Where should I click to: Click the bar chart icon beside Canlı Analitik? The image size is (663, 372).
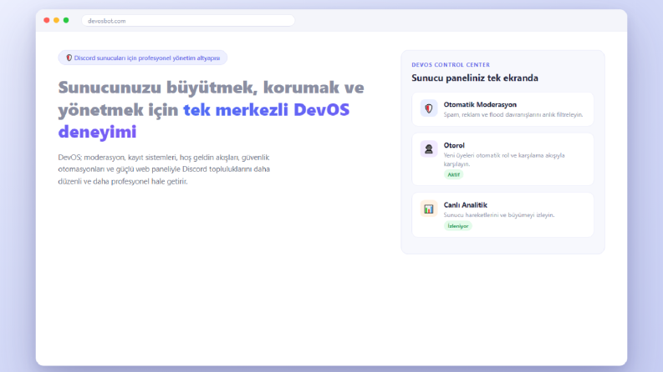coord(429,209)
